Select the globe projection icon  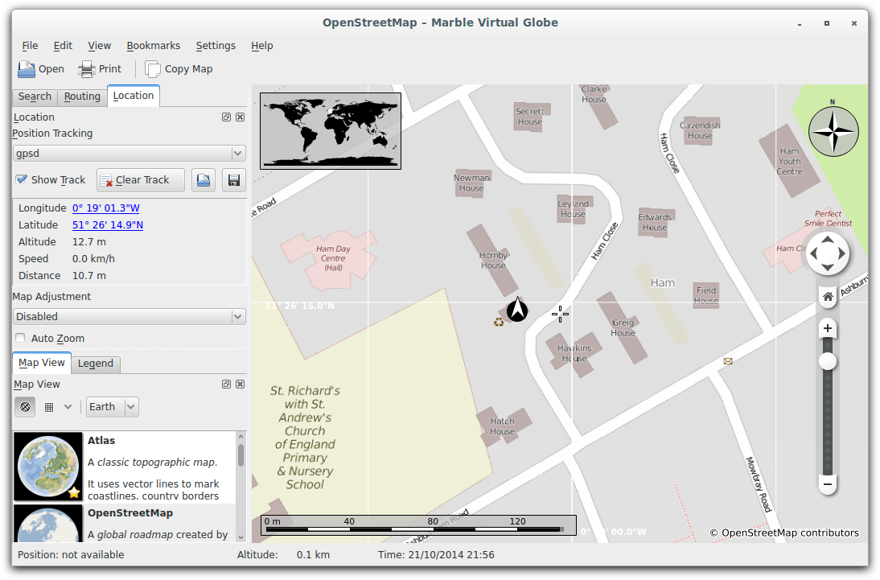point(25,407)
